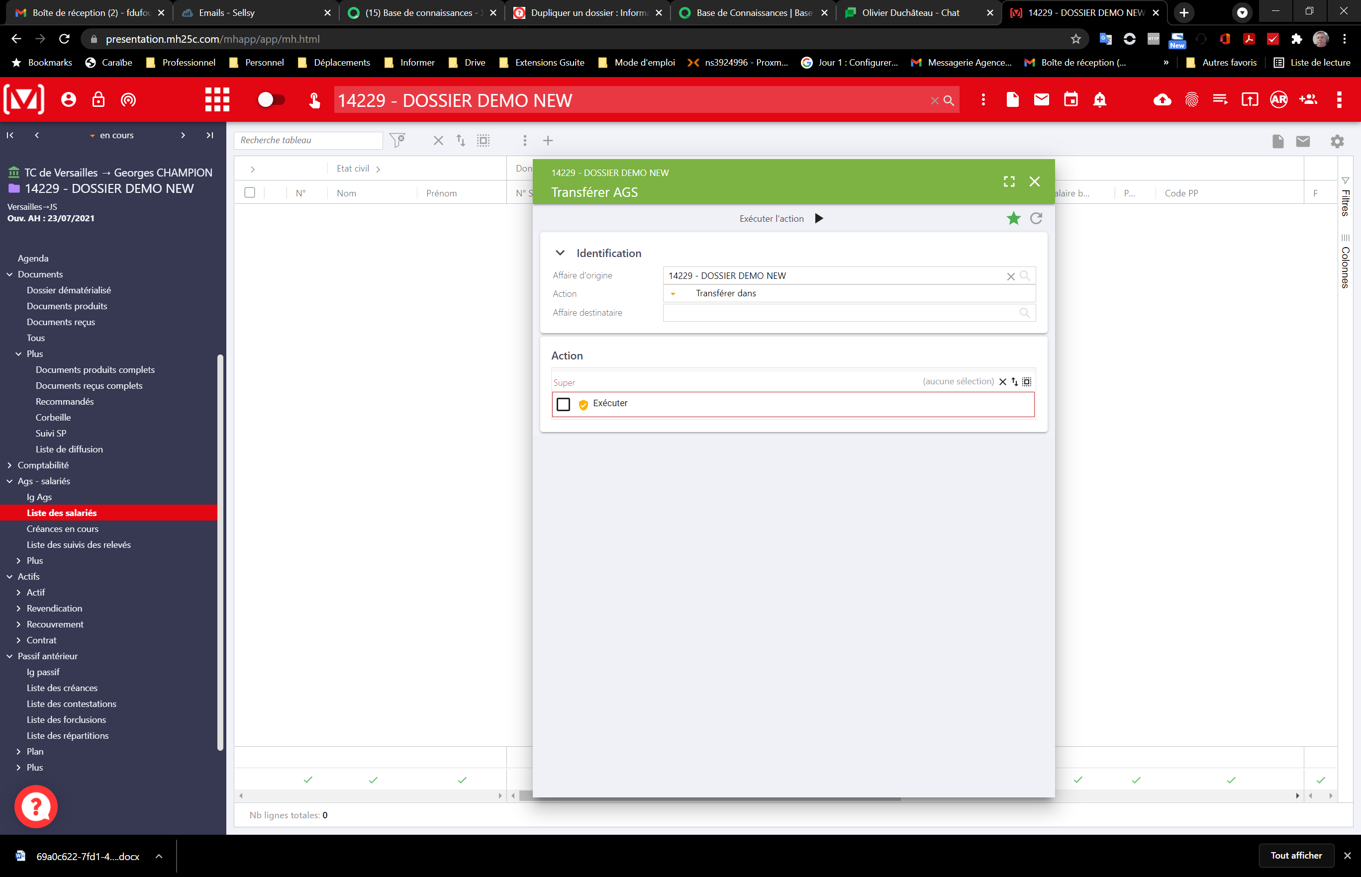Screen dimensions: 1361x877
Task: Clear the Affaire d'origine field
Action: (1010, 276)
